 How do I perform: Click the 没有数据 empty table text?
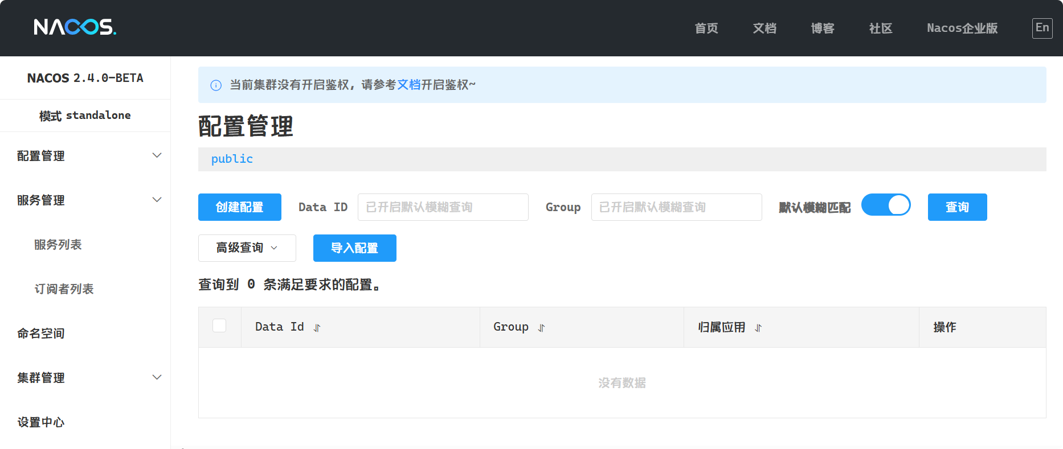tap(622, 383)
